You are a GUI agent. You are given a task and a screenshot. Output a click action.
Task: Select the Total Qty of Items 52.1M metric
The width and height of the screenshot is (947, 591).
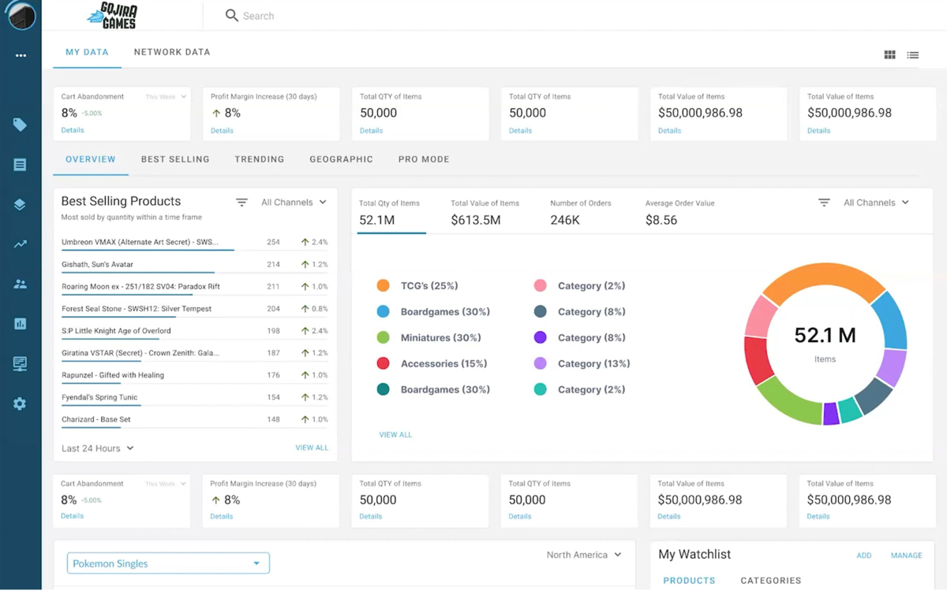[392, 213]
